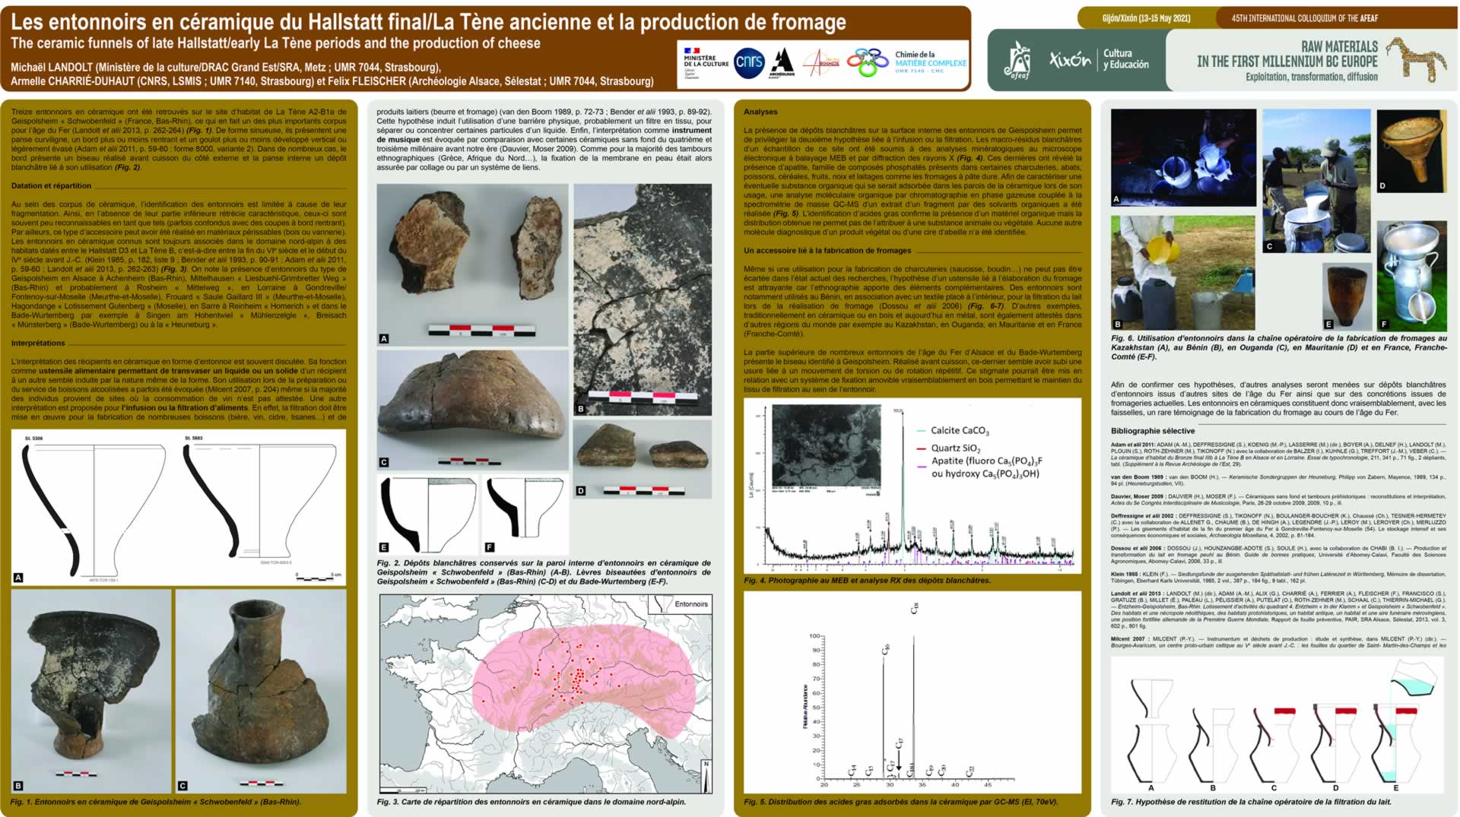Click Fig. 6 photo A from Kazakhstan

coord(1183,157)
